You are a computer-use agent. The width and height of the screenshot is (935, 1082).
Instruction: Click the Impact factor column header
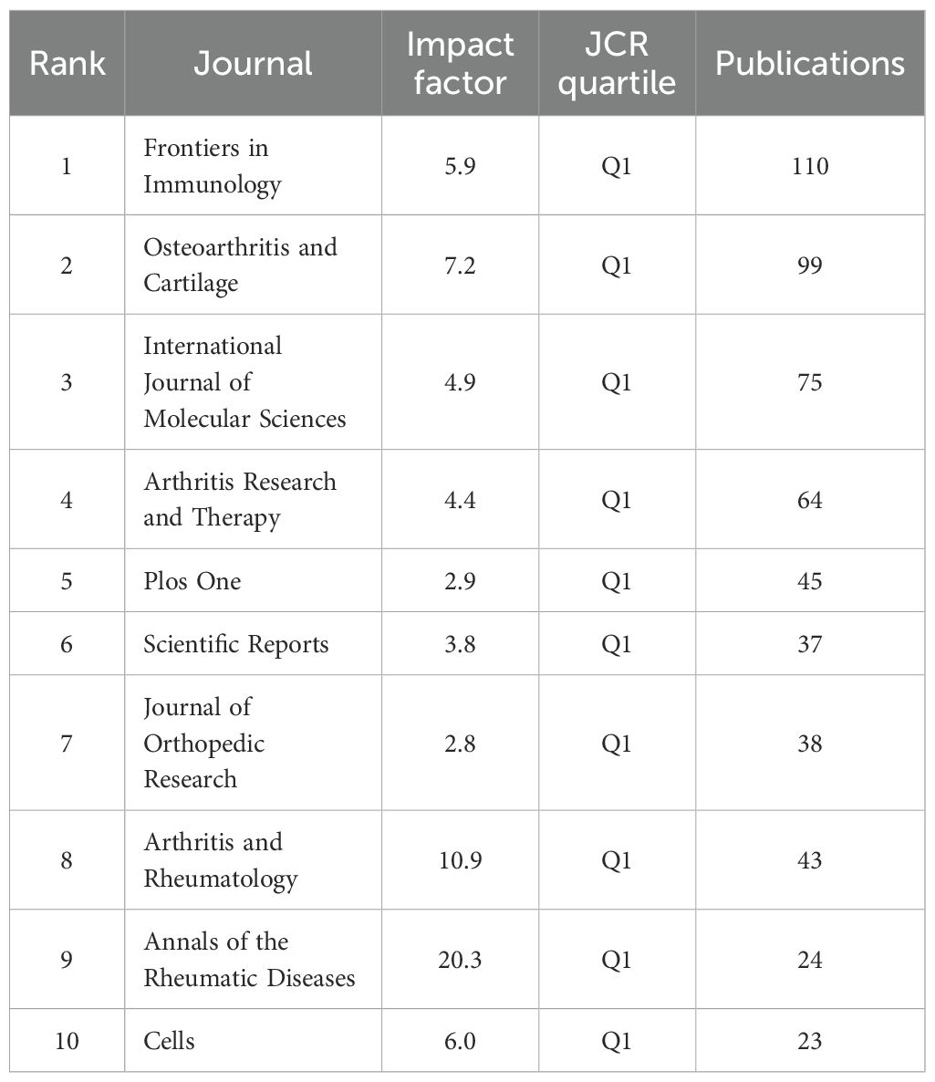(460, 63)
